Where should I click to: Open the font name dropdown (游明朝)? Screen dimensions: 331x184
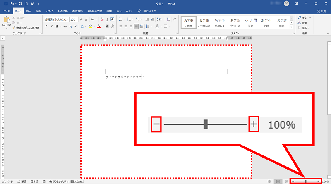[x=56, y=19]
